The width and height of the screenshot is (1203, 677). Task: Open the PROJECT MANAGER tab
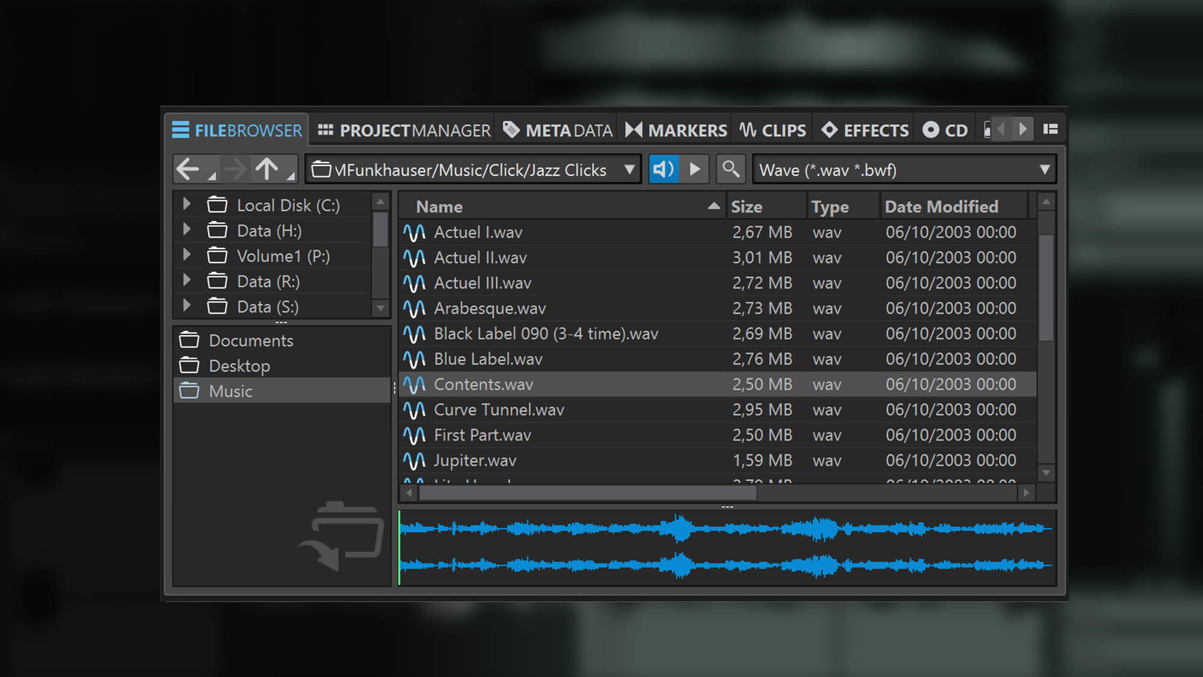[403, 129]
